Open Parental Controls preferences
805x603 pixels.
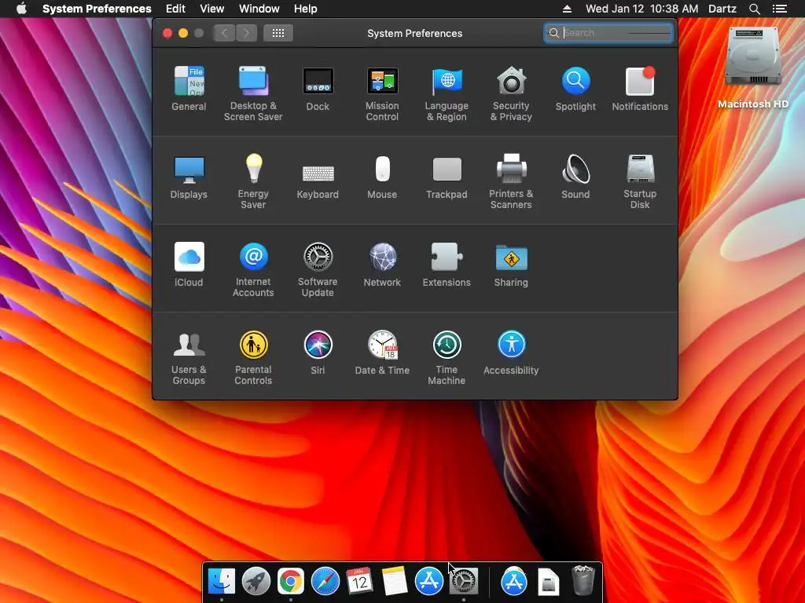click(253, 357)
